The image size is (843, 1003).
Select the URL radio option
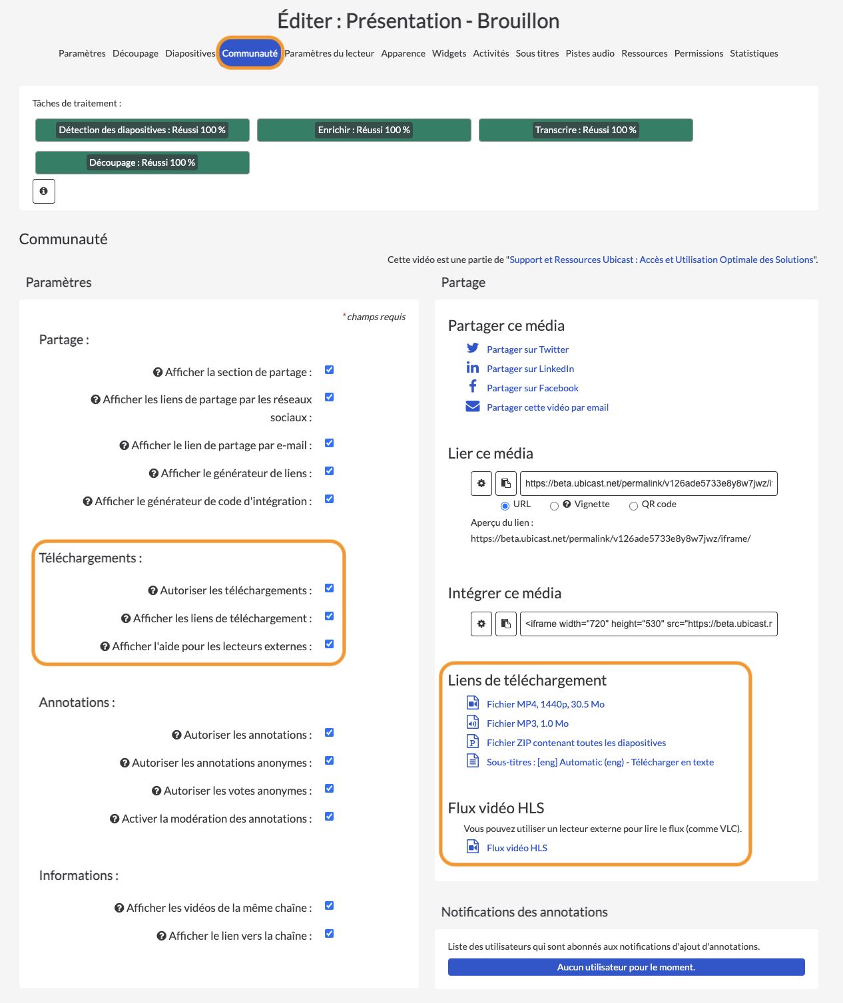(505, 506)
